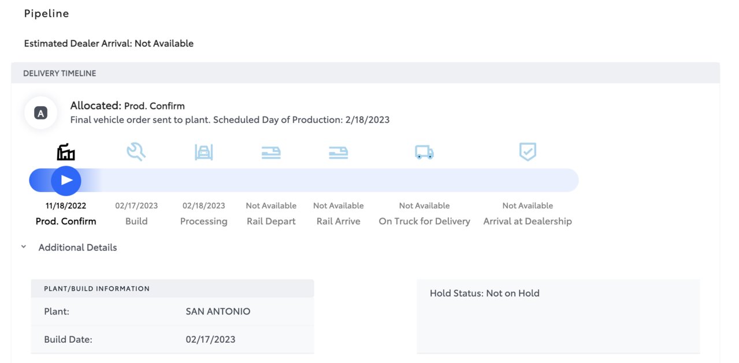This screenshot has height=363, width=739.
Task: Click the 02/17/2023 build date value
Action: (x=210, y=339)
